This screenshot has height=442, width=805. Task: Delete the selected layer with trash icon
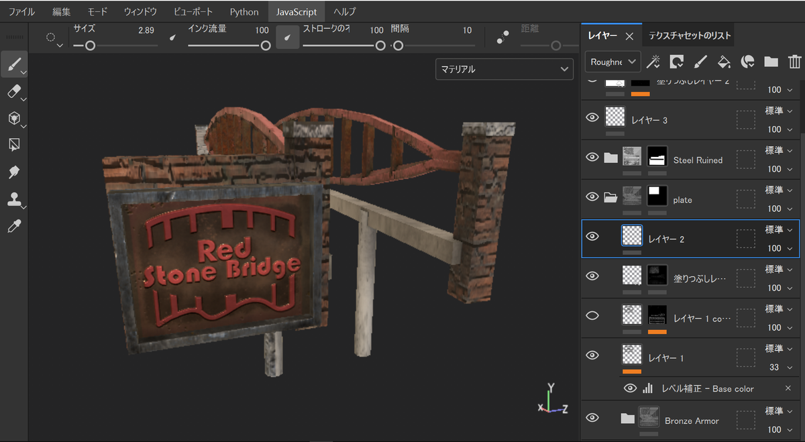click(794, 62)
